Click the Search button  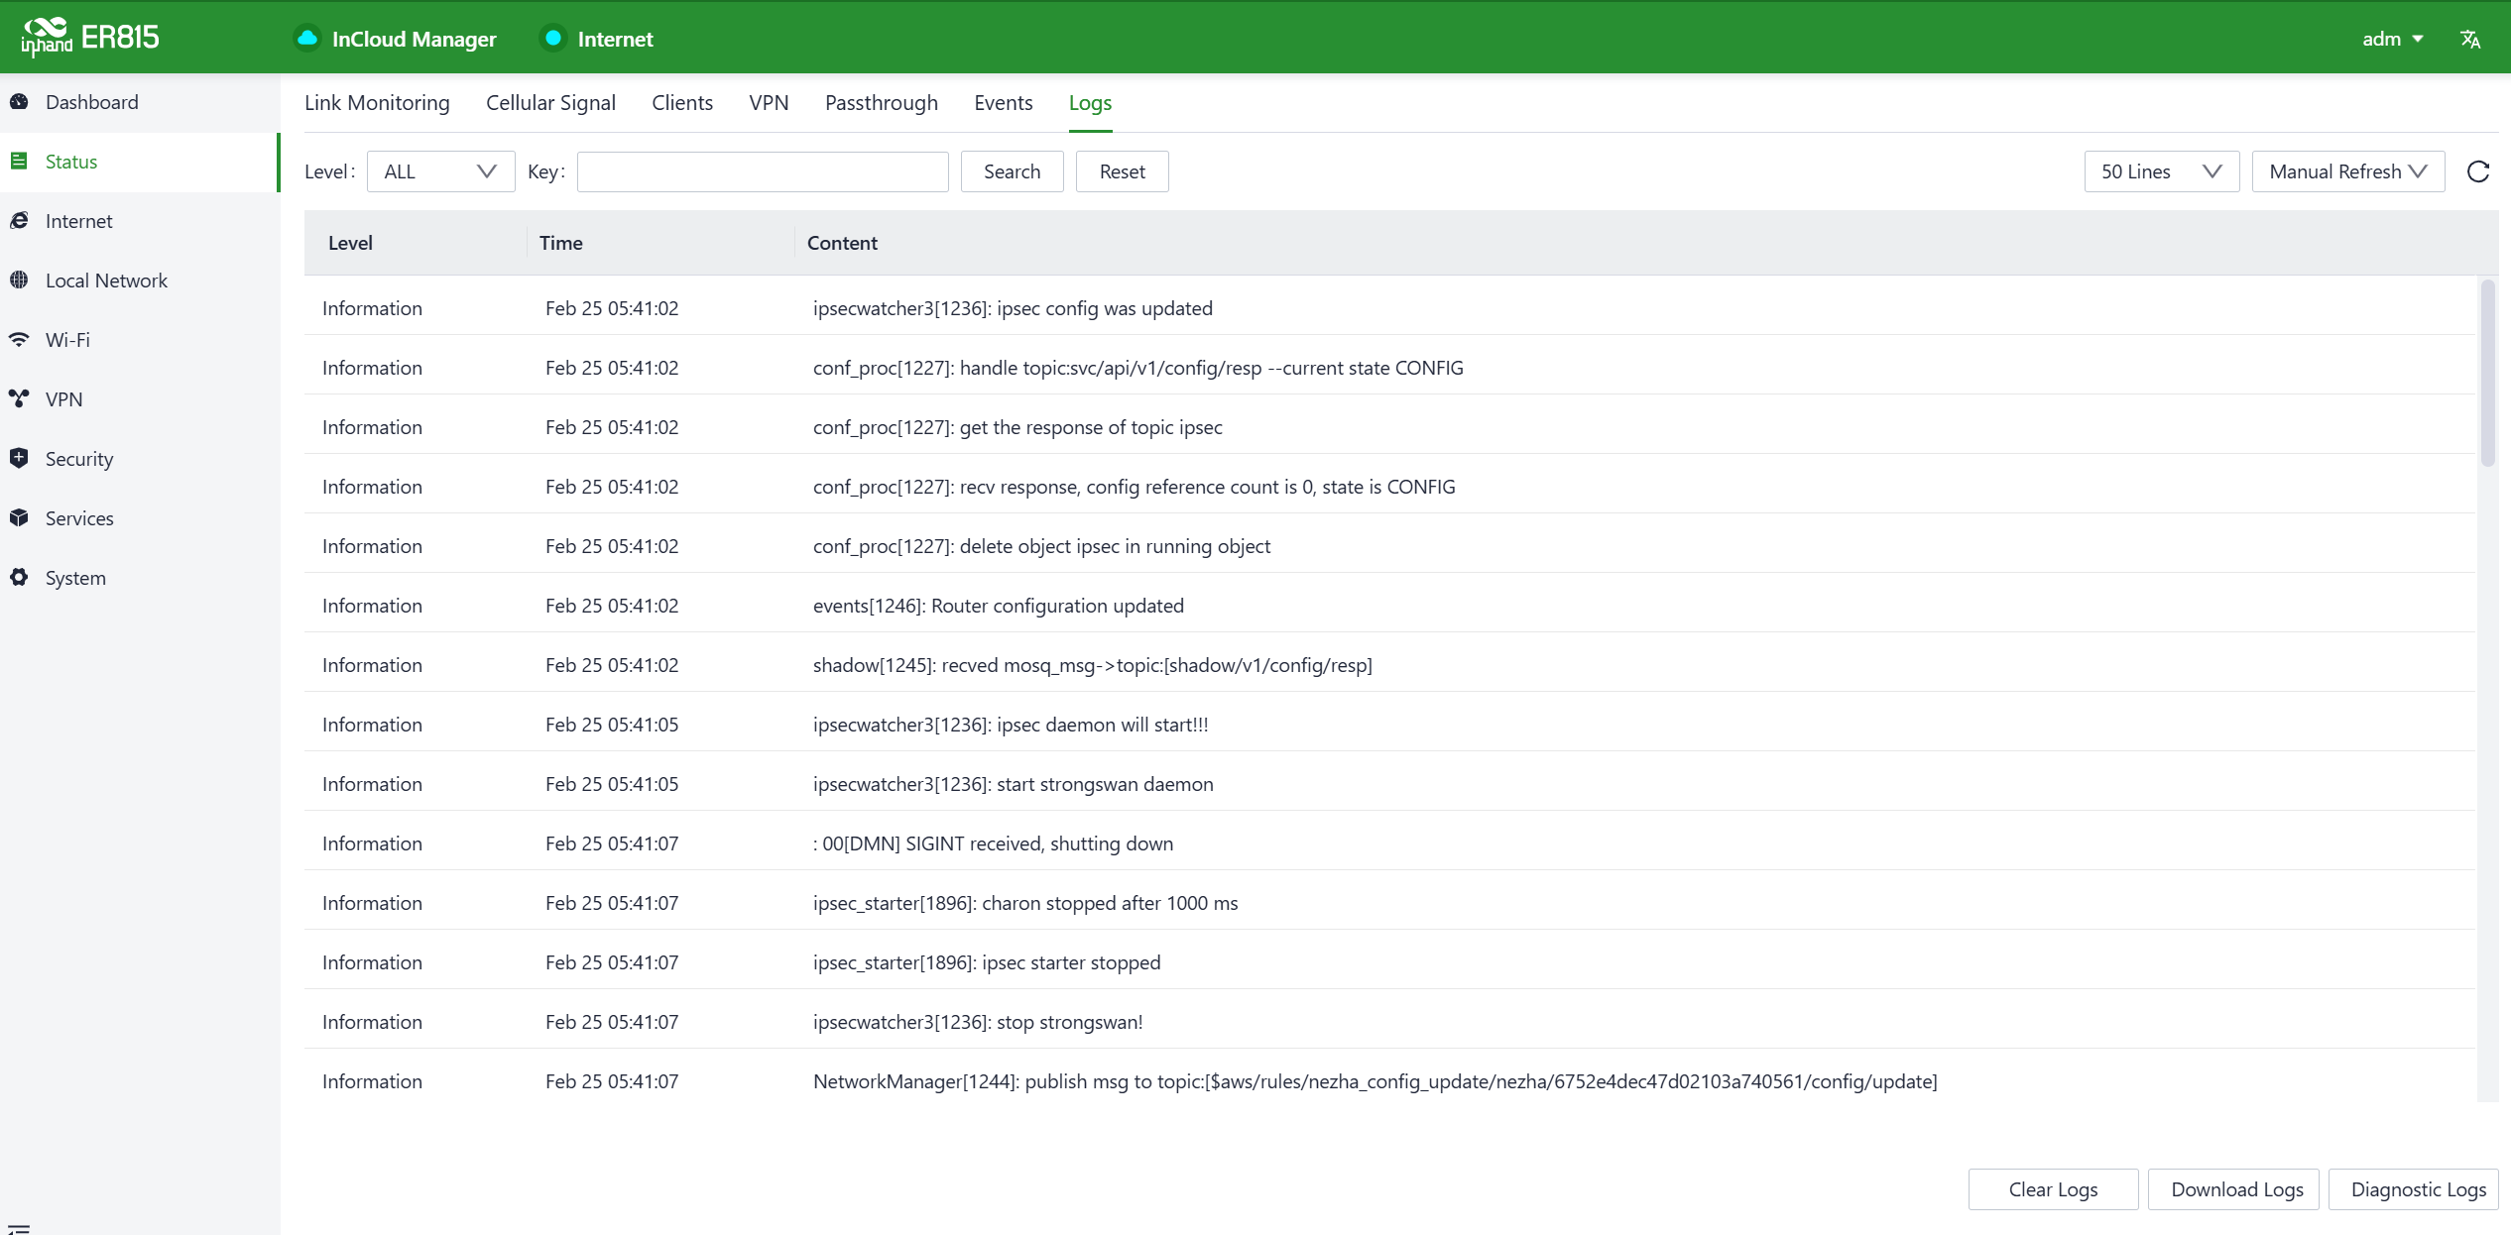(1012, 171)
